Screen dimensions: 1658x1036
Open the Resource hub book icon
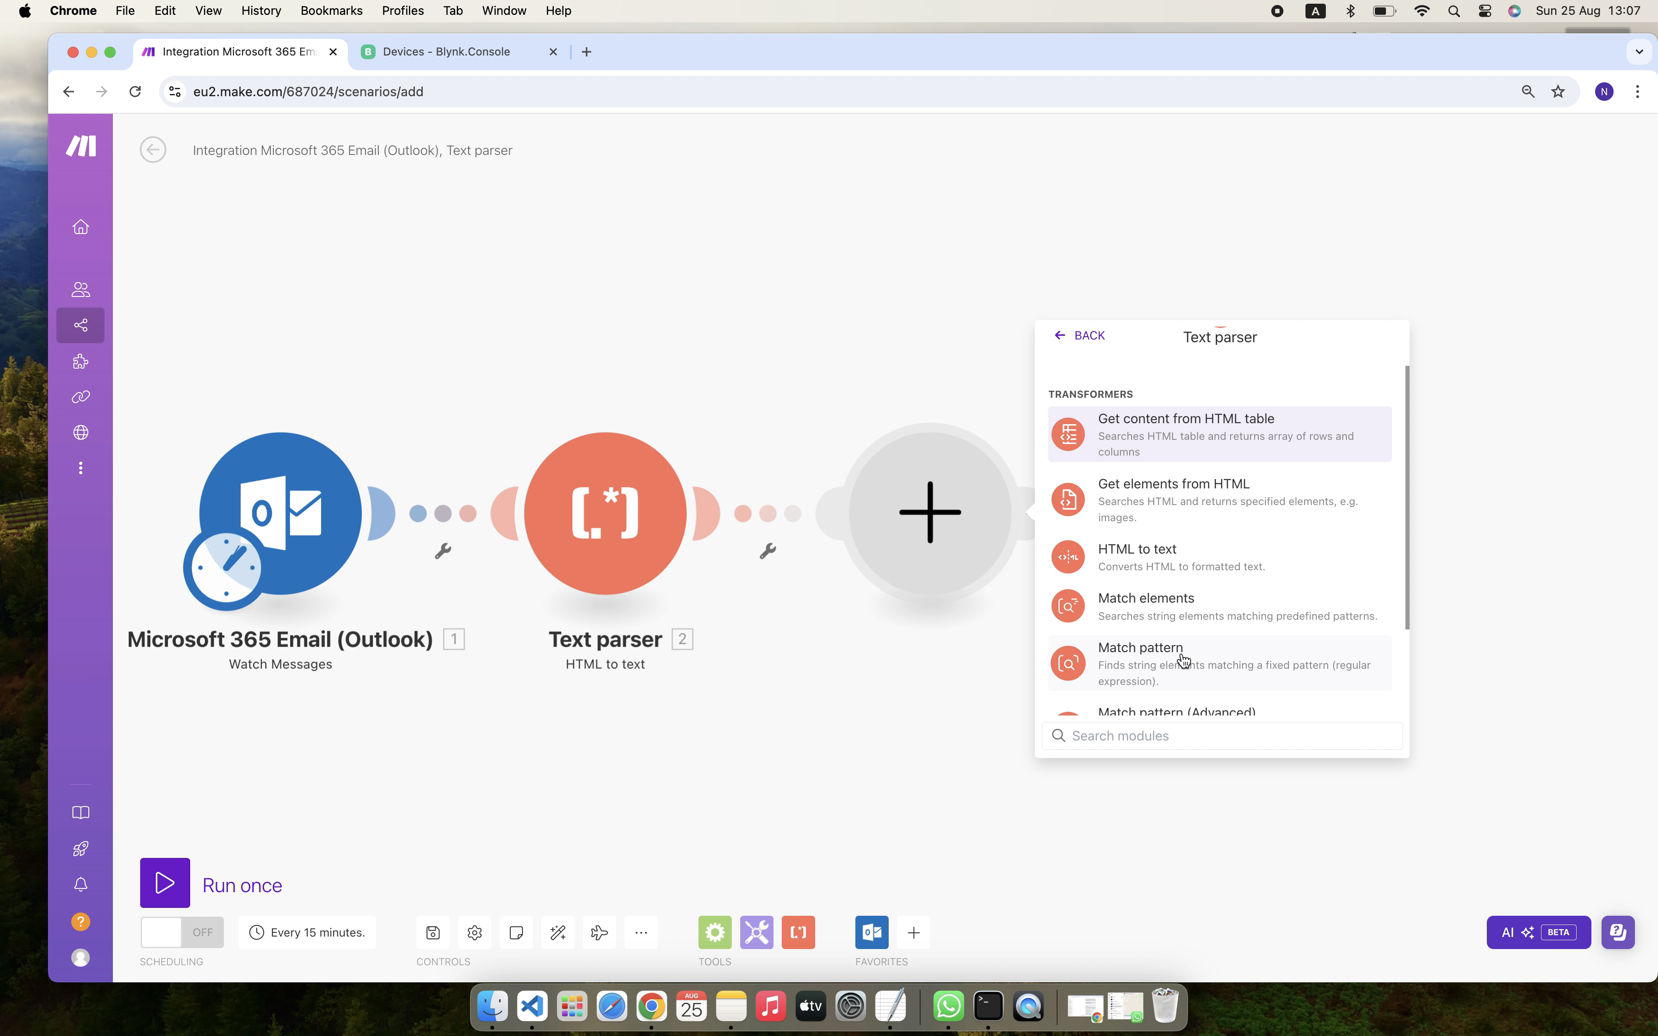pyautogui.click(x=81, y=813)
